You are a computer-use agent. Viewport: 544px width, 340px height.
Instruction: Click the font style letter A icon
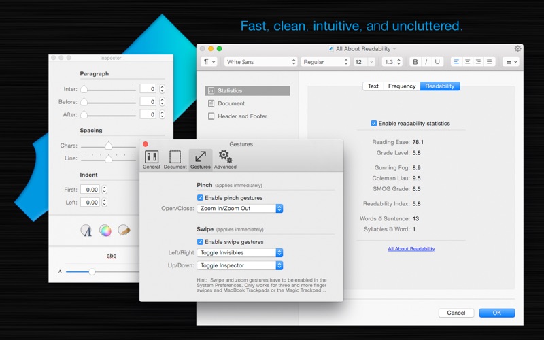86,231
